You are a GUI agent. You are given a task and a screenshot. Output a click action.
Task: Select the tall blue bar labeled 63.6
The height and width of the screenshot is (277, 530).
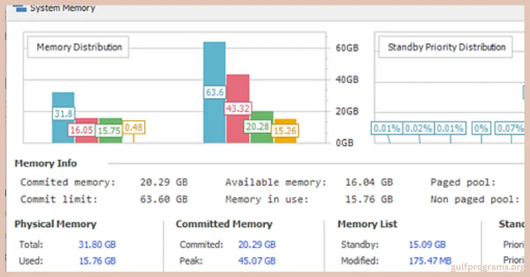[x=214, y=66]
